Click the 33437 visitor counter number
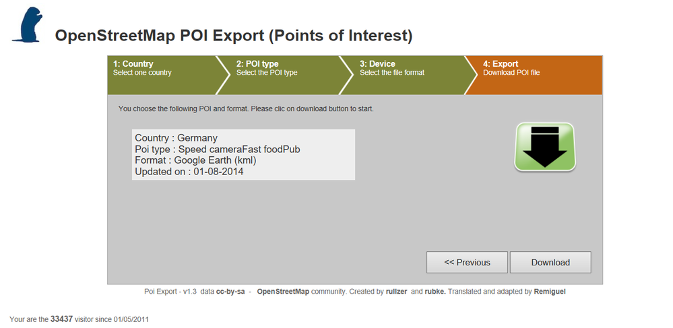This screenshot has width=673, height=328. coord(61,319)
